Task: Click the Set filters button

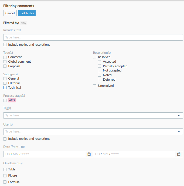Action: [27, 13]
